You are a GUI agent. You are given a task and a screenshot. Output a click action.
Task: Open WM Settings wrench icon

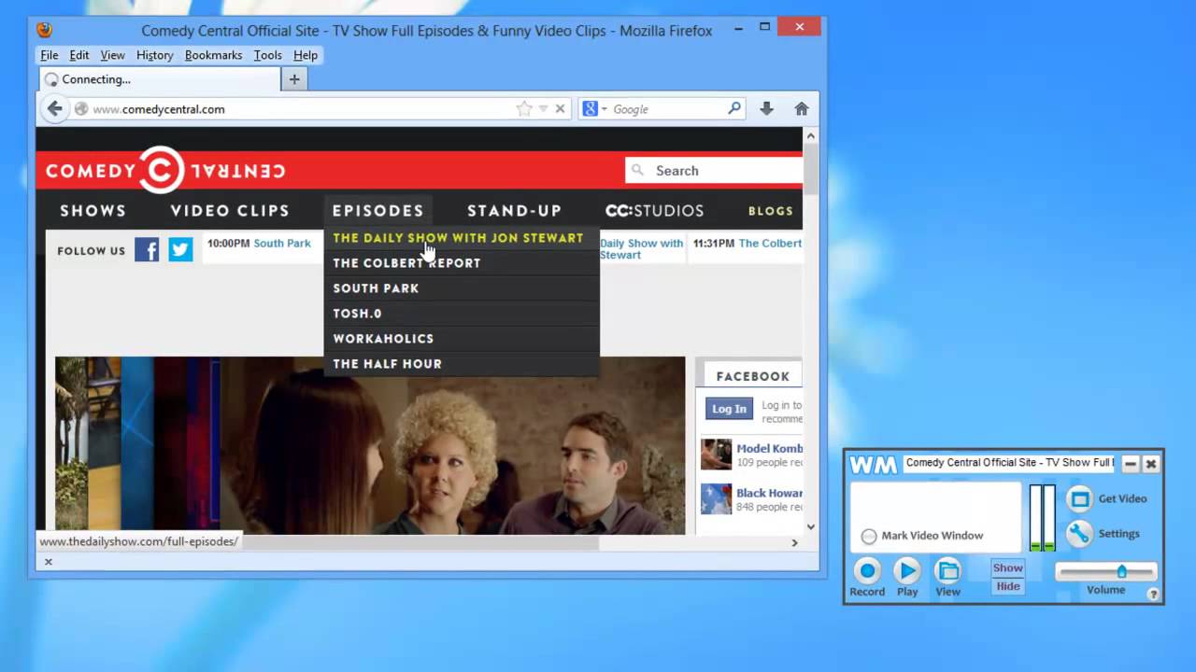point(1079,534)
